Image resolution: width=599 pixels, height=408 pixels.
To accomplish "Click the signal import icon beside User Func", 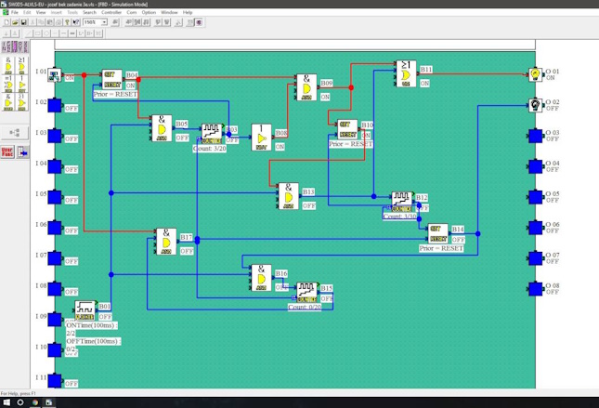I will 22,151.
